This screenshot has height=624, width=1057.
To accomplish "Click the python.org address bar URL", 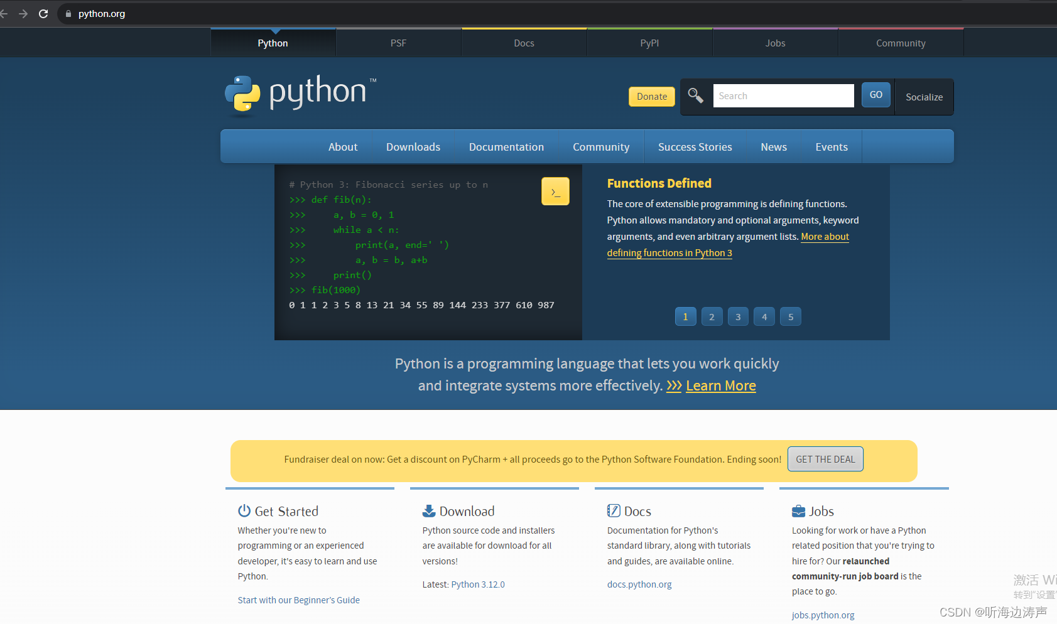I will [102, 14].
